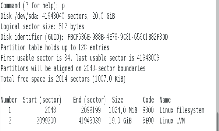Click the 'End (sector)' column header
This screenshot has height=131, width=219.
point(89,100)
